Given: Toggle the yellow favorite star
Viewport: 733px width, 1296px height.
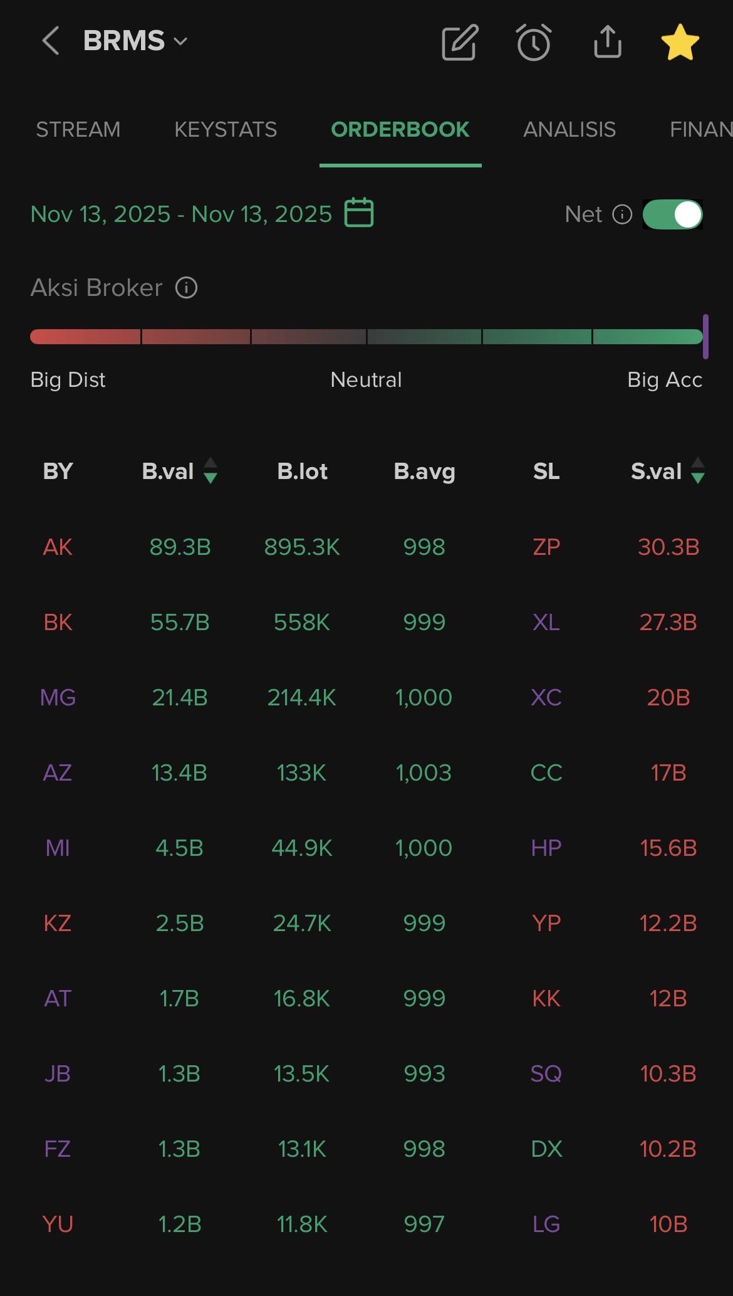Looking at the screenshot, I should (x=680, y=43).
